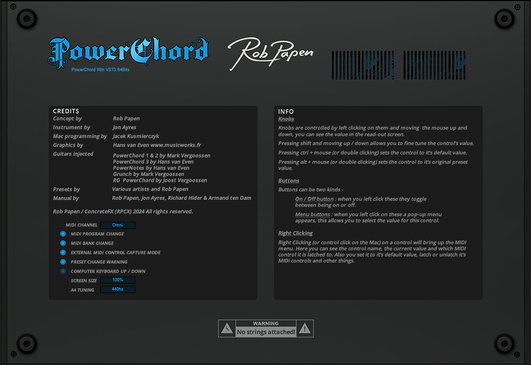Click the right ventilation grille
Viewport: 531px width, 365px height.
coord(434,65)
